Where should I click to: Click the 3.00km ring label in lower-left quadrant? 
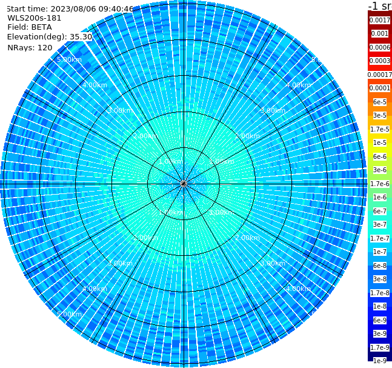tap(120, 263)
